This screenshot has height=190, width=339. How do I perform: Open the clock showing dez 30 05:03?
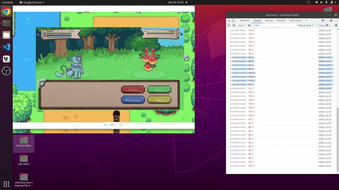point(176,2)
